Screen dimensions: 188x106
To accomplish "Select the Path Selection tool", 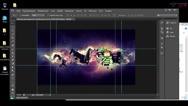I will (x=13, y=82).
